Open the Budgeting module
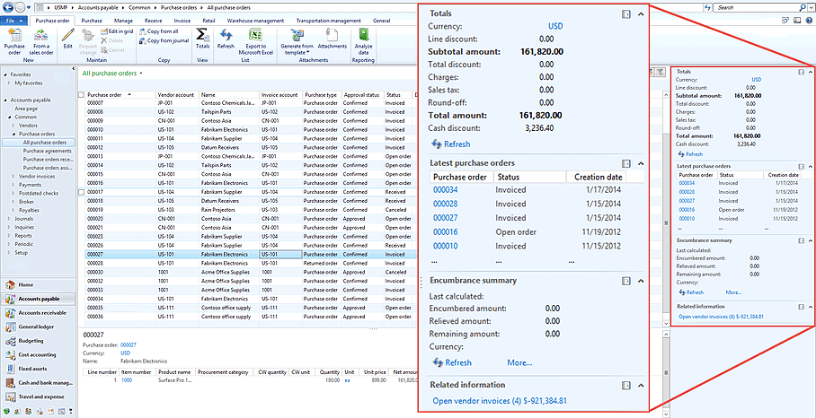The width and height of the screenshot is (816, 418). (x=38, y=341)
